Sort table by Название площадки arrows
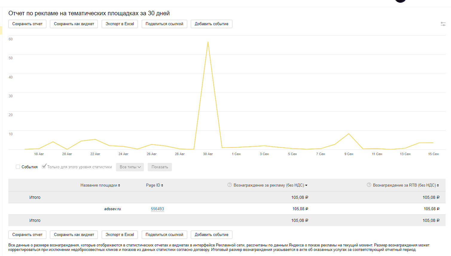451x256 pixels. 119,185
